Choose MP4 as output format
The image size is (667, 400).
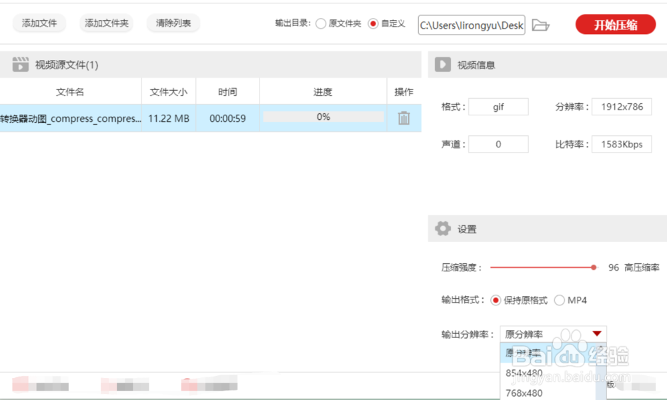coord(560,300)
